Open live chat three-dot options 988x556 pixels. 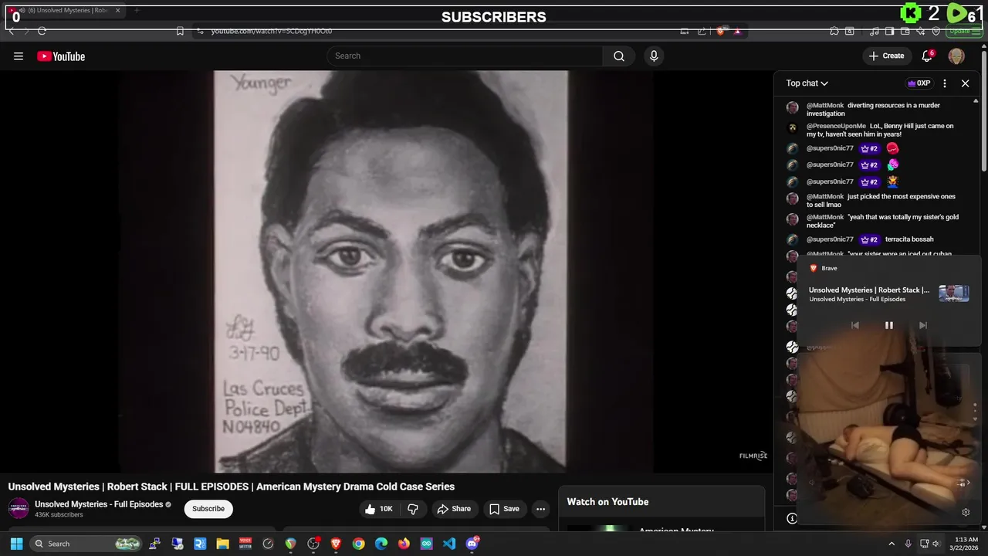(x=945, y=83)
